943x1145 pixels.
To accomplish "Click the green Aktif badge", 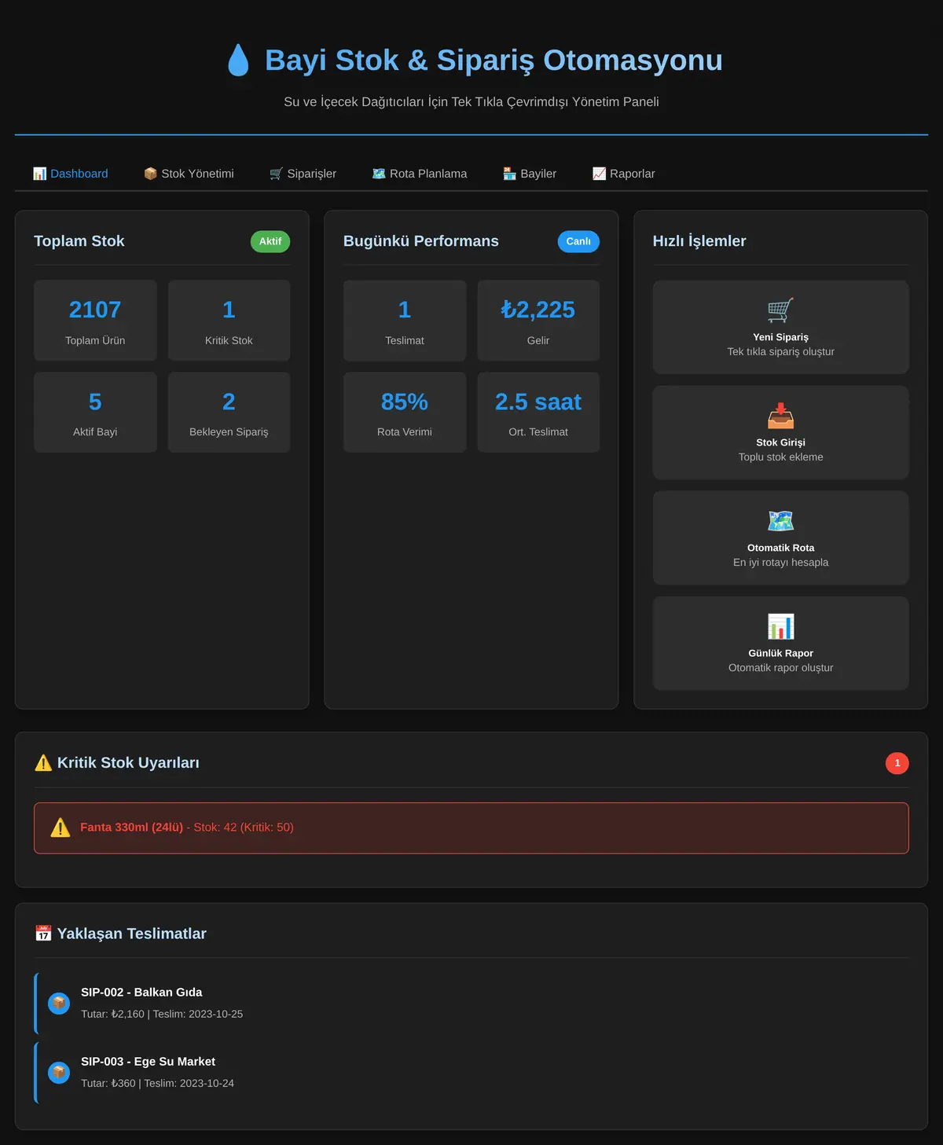I will (270, 241).
